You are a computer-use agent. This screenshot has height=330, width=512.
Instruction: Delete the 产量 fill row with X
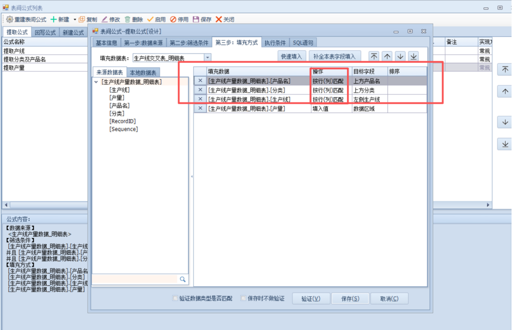(x=200, y=109)
